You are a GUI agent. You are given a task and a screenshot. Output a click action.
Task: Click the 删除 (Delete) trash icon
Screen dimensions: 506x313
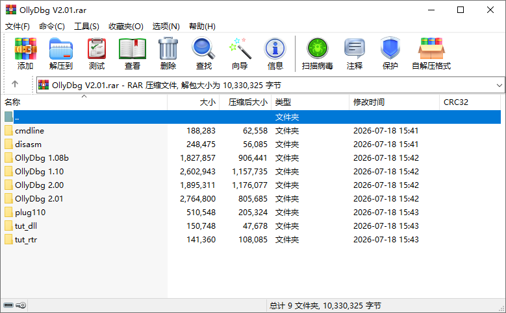pyautogui.click(x=168, y=49)
